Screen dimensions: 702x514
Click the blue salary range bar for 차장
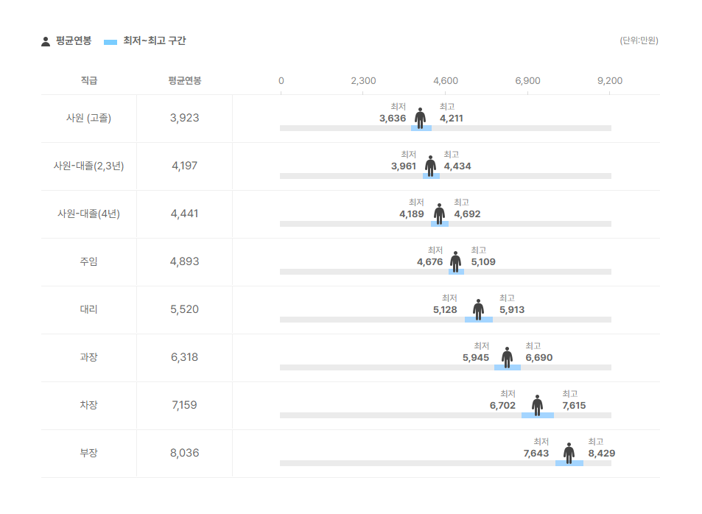click(537, 415)
